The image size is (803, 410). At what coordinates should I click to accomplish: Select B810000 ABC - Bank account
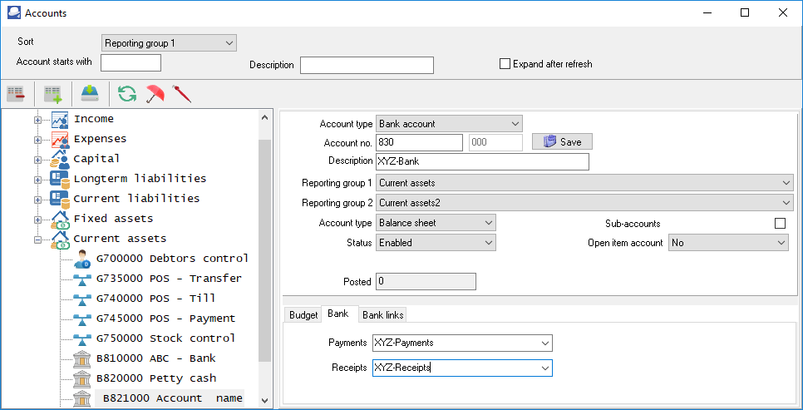tap(155, 358)
